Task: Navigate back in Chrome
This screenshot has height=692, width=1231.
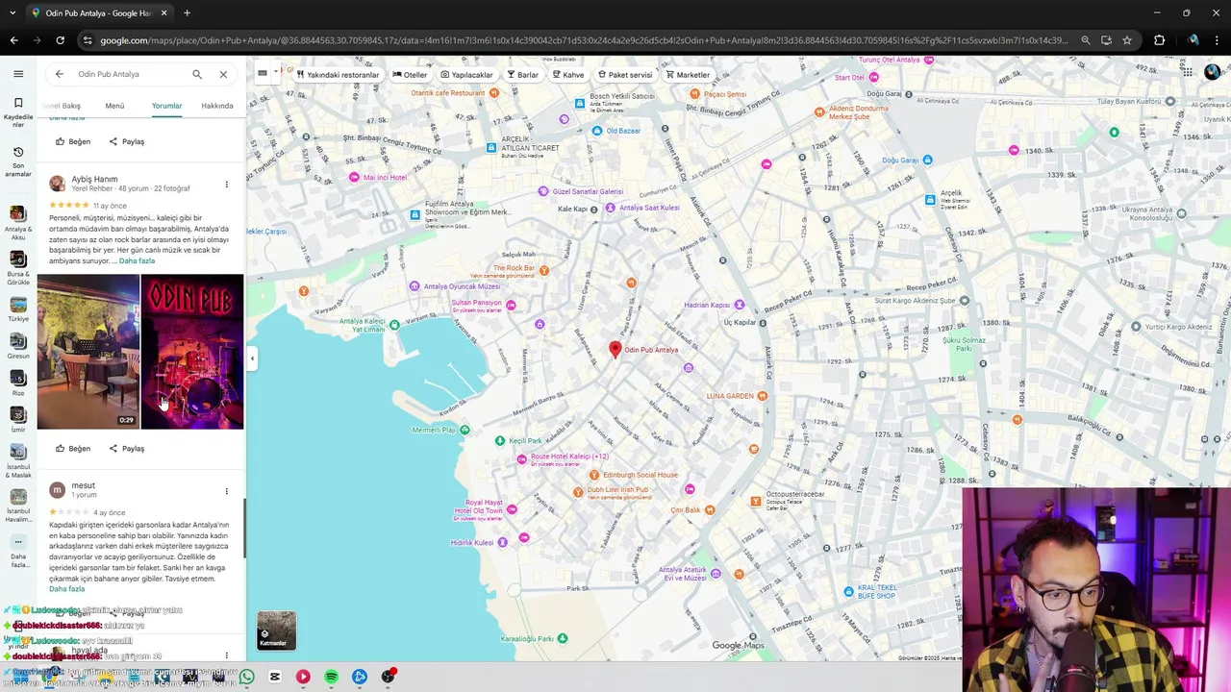Action: [x=13, y=40]
